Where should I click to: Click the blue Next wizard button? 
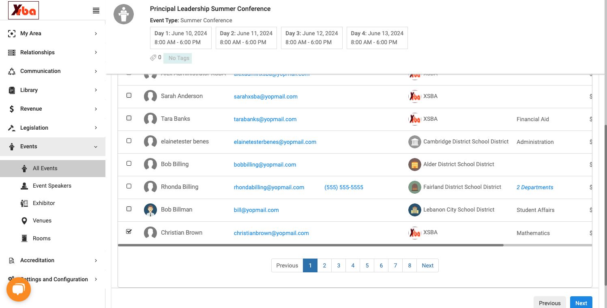click(x=581, y=303)
